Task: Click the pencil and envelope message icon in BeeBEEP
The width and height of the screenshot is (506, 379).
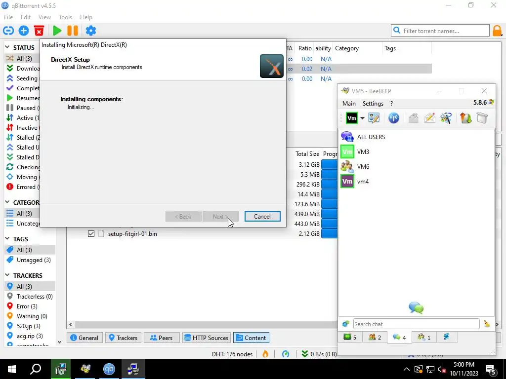Action: click(430, 118)
